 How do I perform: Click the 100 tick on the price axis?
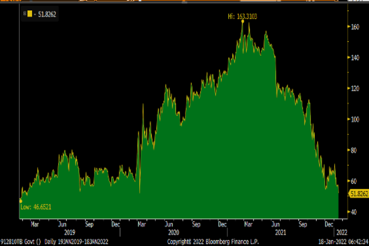tap(355, 119)
